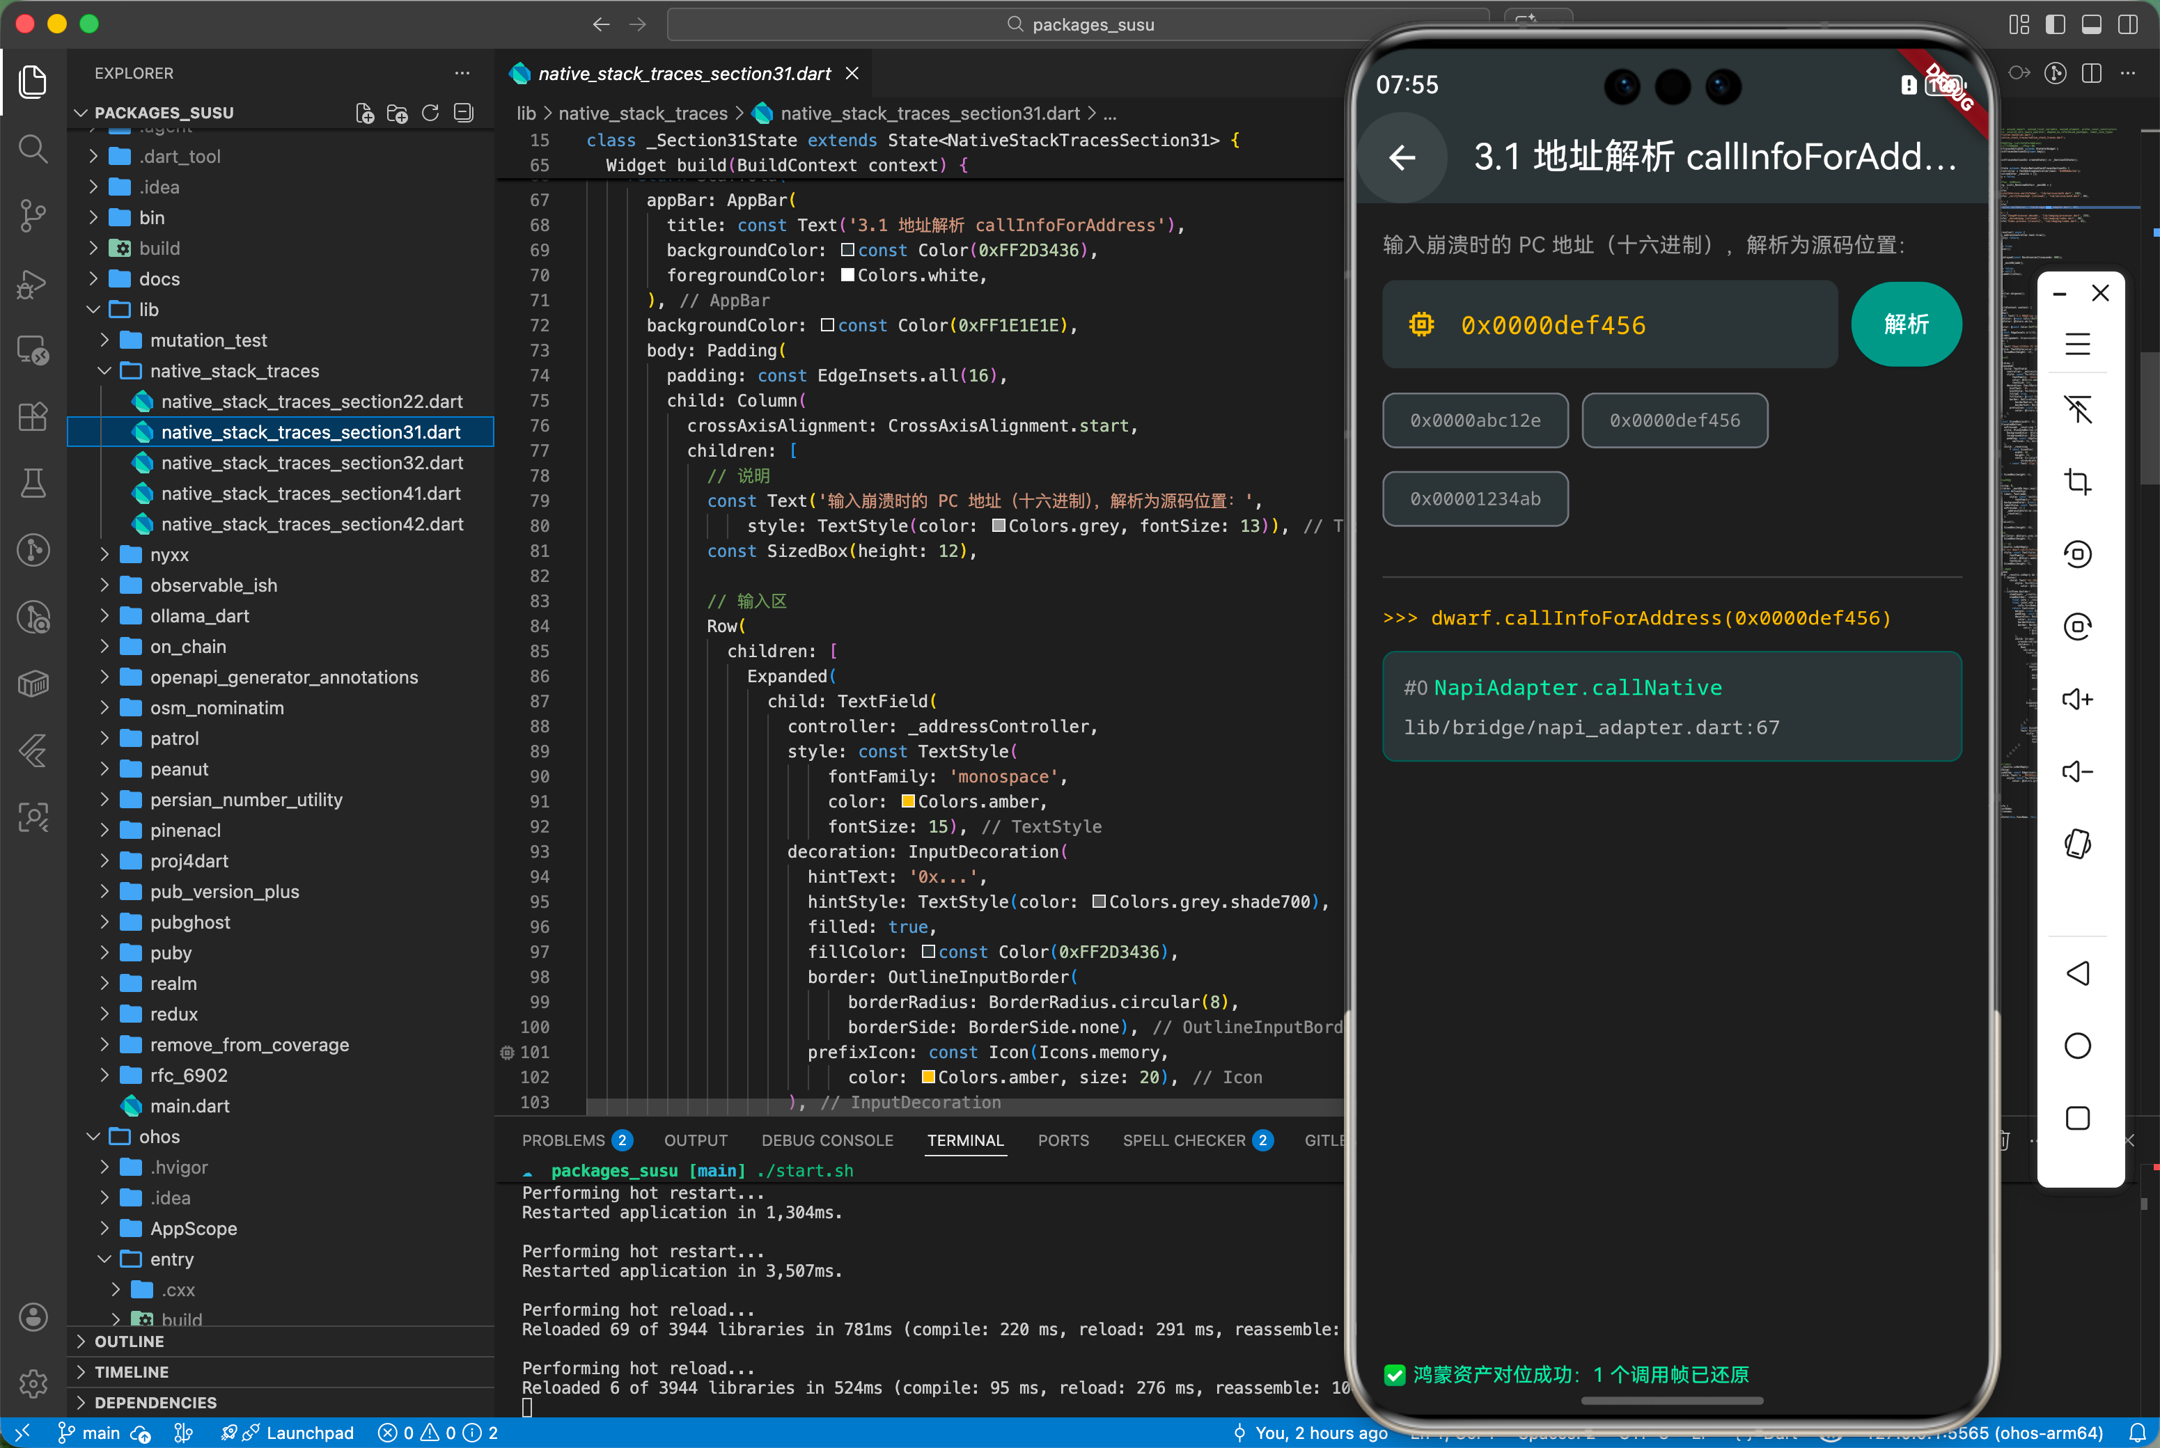Tap the 0x0000abc12e address chip
Viewport: 2160px width, 1448px height.
[x=1475, y=420]
